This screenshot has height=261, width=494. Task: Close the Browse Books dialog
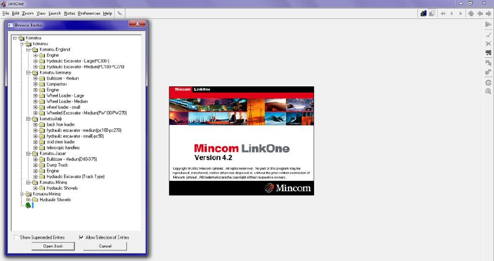pos(137,24)
